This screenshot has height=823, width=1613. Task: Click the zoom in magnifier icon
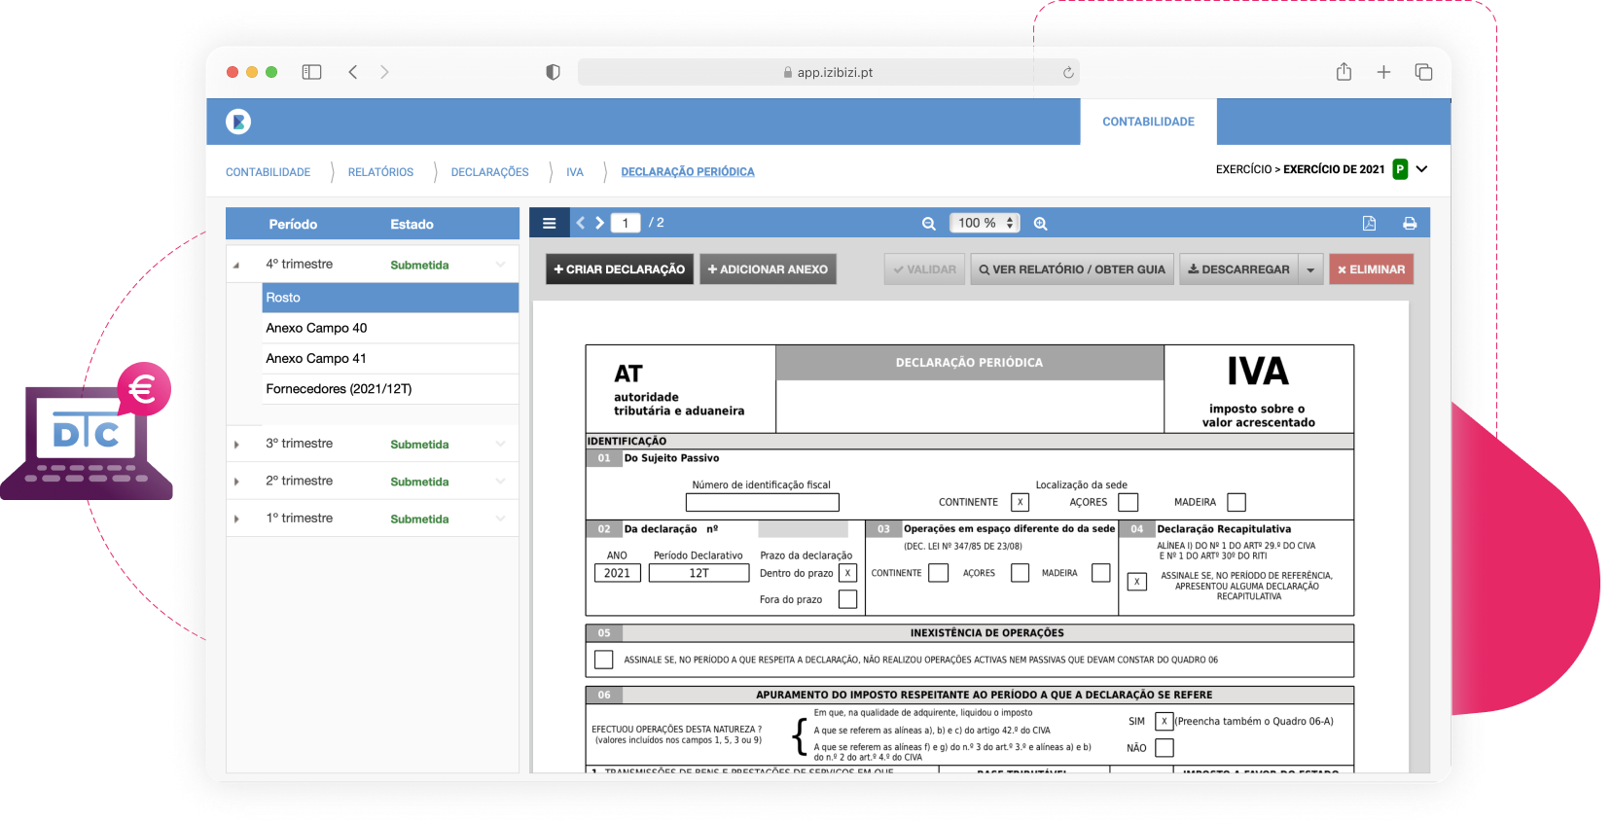(1040, 224)
